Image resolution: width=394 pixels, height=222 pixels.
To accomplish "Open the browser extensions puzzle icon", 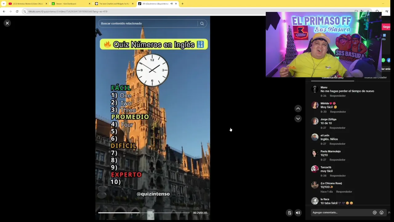I will 377,11.
